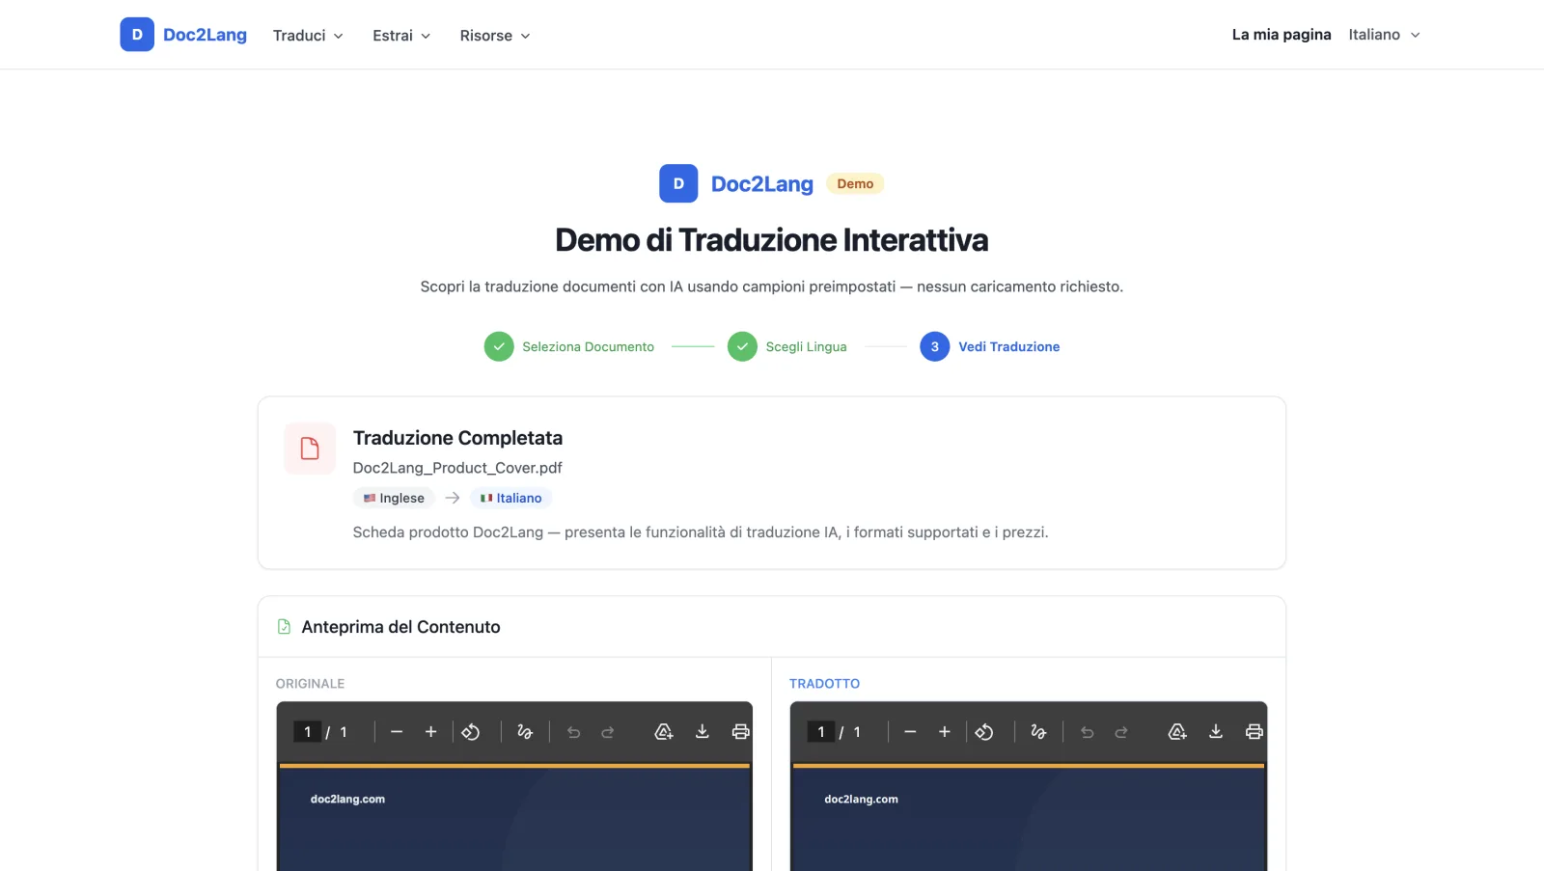Click the TRADOTTO column label
The width and height of the screenshot is (1544, 871).
[x=824, y=684]
